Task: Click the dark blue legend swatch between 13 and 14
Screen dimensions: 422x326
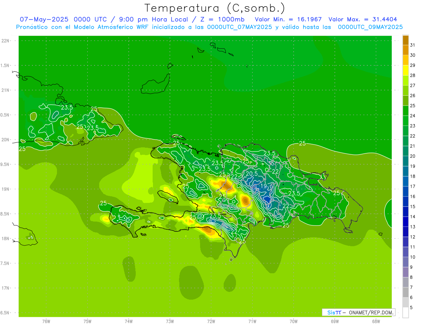Action: pos(405,222)
